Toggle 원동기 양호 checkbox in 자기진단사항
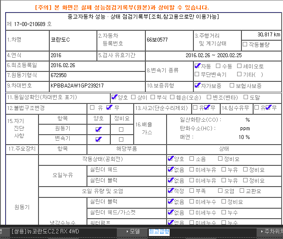The image size is (283, 239). click(99, 129)
